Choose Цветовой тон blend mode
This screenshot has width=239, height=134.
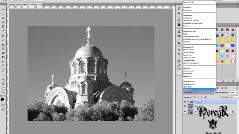pyautogui.click(x=199, y=82)
